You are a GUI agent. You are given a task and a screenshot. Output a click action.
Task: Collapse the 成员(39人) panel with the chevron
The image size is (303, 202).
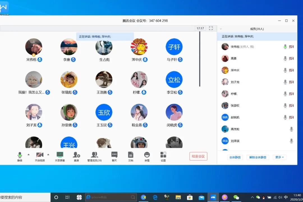(221, 29)
